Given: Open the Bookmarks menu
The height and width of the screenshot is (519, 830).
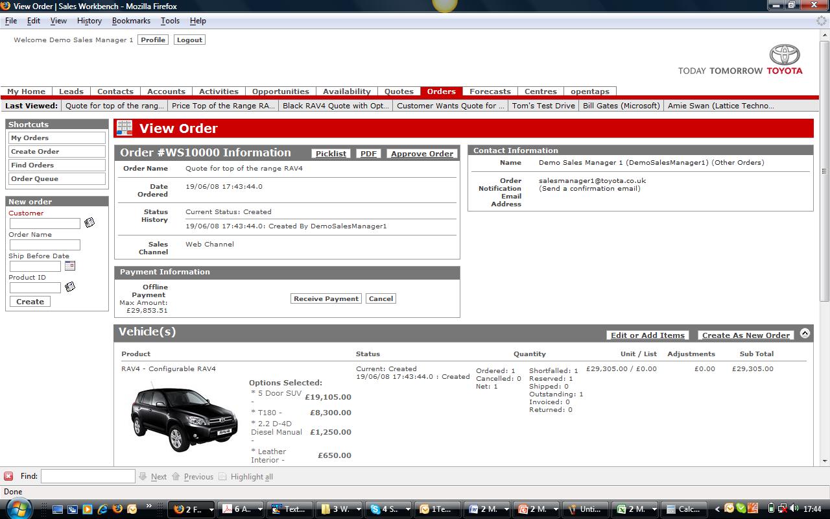Looking at the screenshot, I should point(131,21).
